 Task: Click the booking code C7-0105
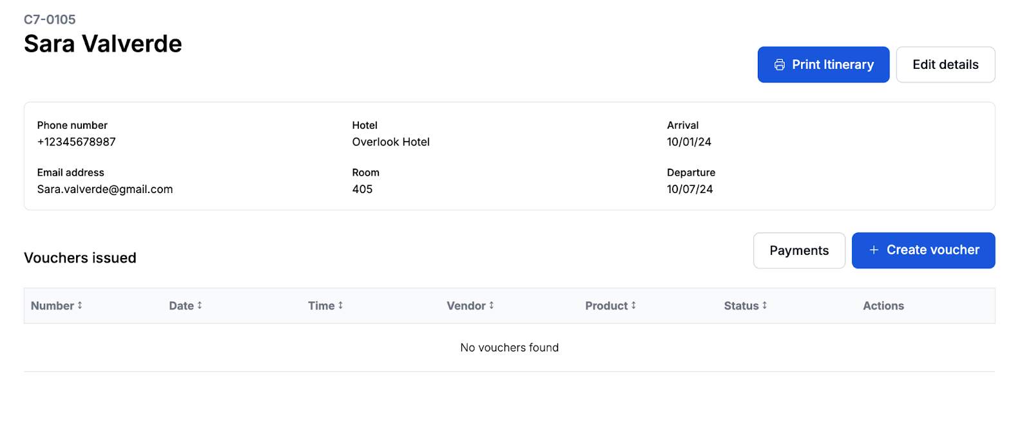[x=50, y=20]
